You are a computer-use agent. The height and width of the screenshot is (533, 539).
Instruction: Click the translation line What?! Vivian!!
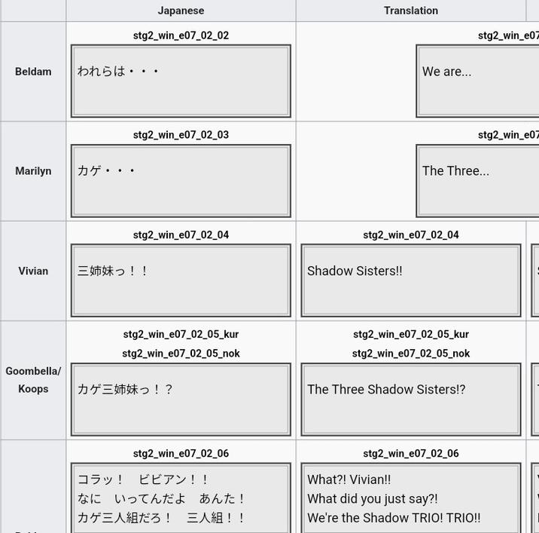pos(349,479)
